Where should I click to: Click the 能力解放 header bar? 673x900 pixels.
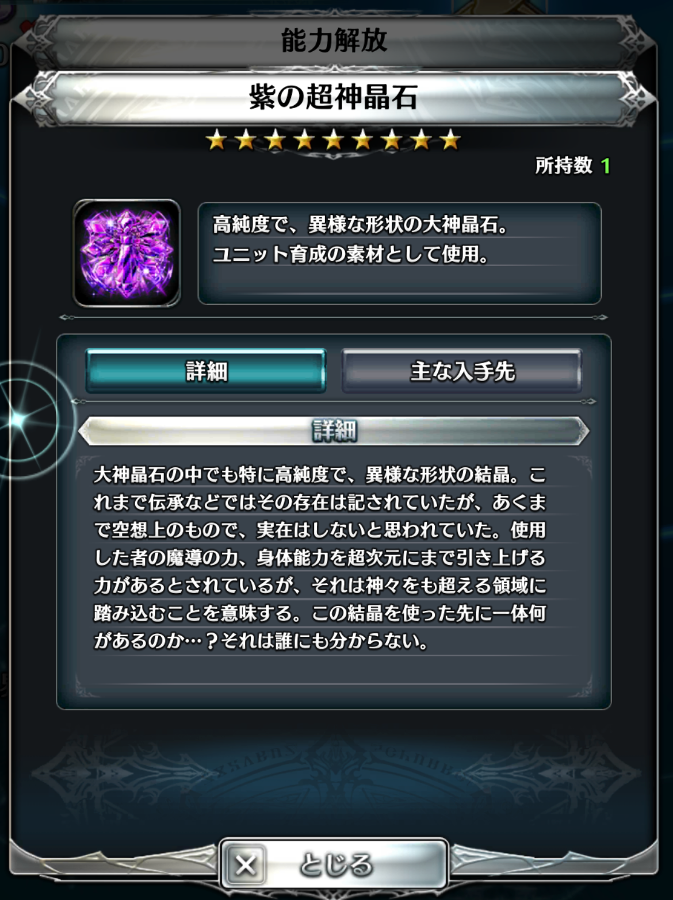pyautogui.click(x=334, y=40)
